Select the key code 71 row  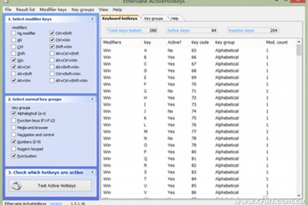click(198, 91)
